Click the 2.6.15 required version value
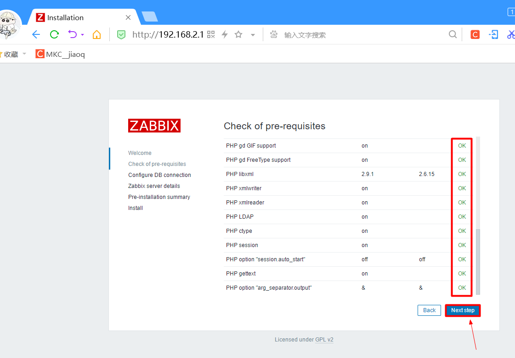 426,174
